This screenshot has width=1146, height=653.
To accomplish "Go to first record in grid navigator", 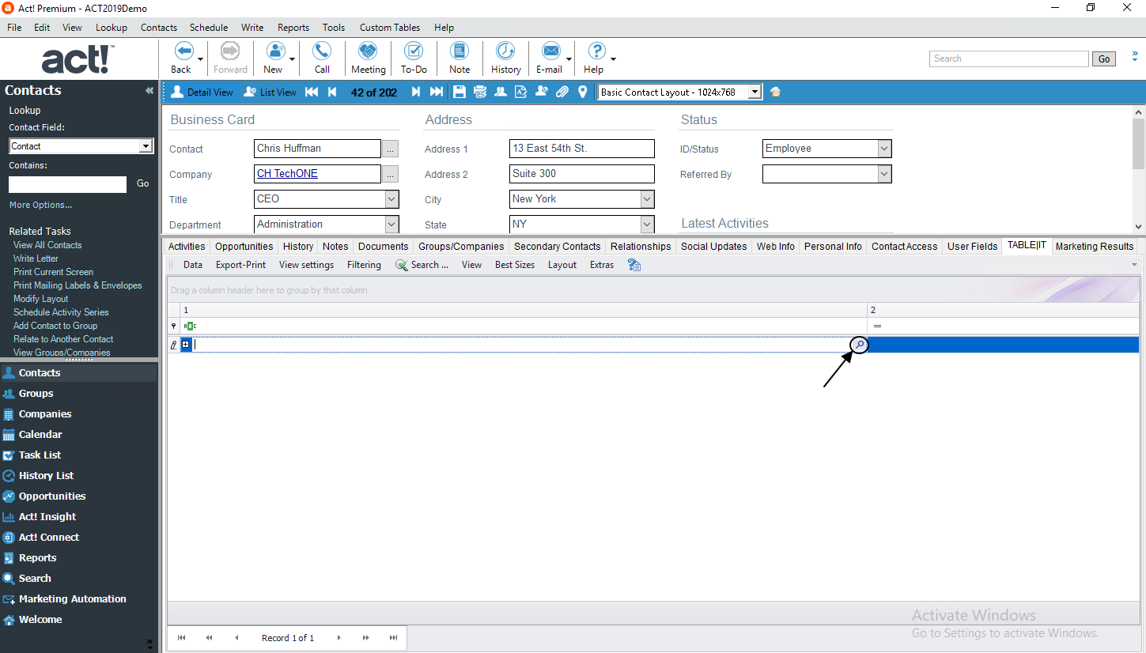I will [x=181, y=637].
